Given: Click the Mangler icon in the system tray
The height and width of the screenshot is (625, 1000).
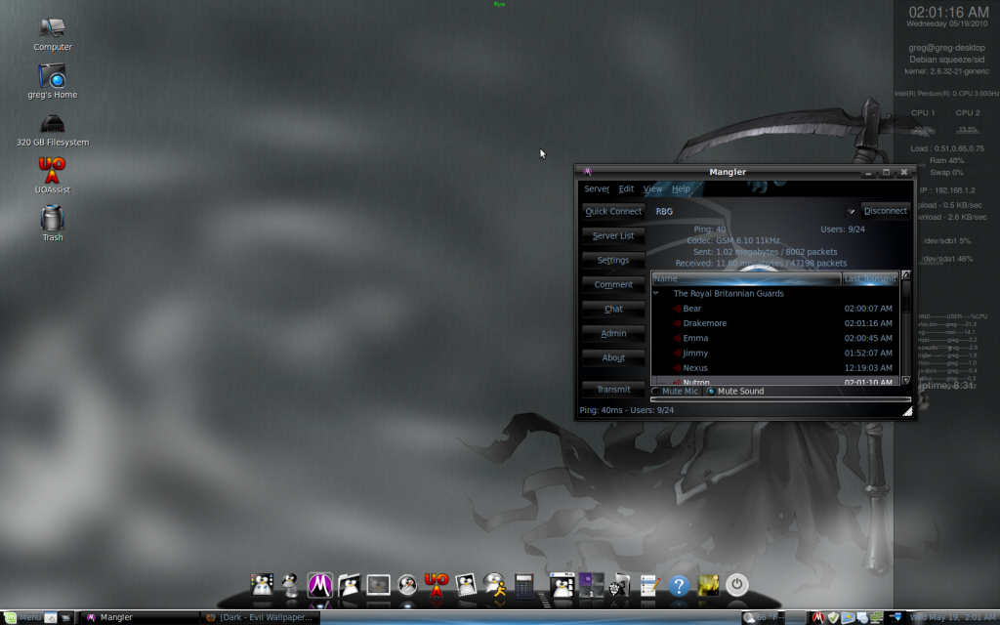Looking at the screenshot, I should click(818, 617).
